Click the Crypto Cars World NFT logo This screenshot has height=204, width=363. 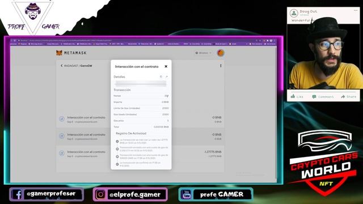(x=324, y=162)
